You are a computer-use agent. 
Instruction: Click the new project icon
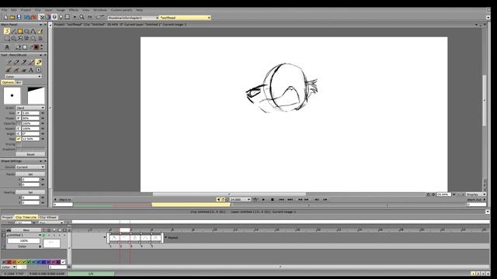5,17
